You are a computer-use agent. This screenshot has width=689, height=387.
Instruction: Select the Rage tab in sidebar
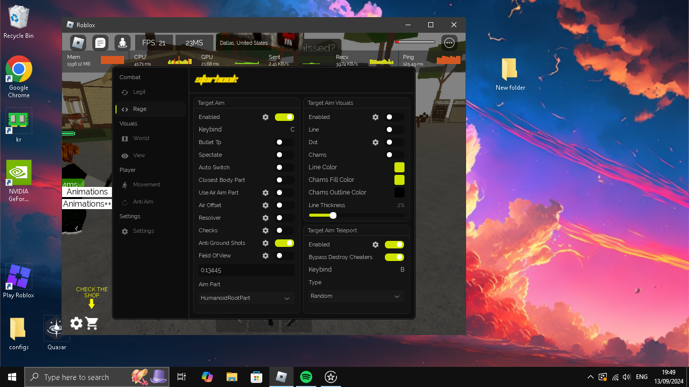tap(150, 109)
